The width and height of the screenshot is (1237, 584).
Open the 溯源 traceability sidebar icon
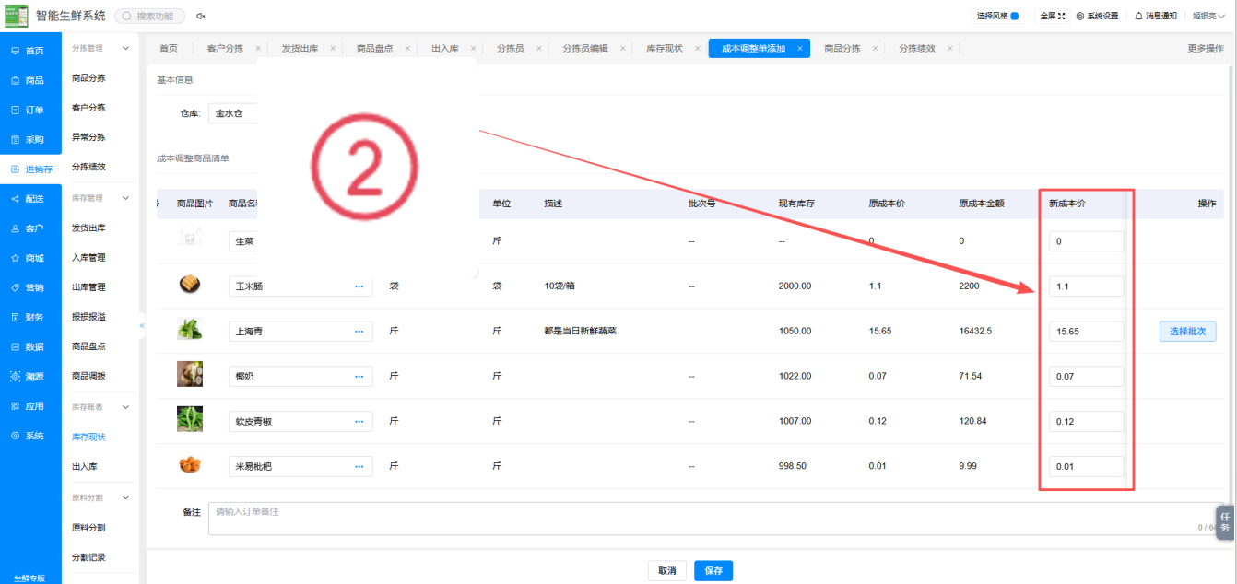(x=15, y=377)
